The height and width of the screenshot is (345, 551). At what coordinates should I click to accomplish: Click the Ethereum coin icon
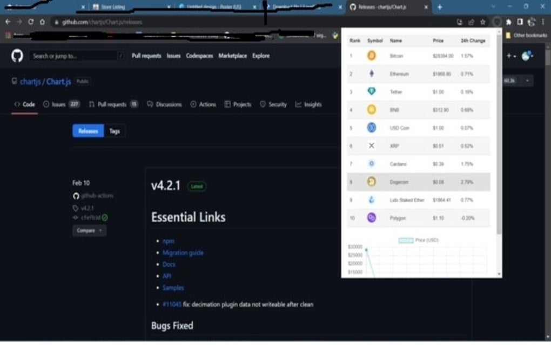coord(372,74)
